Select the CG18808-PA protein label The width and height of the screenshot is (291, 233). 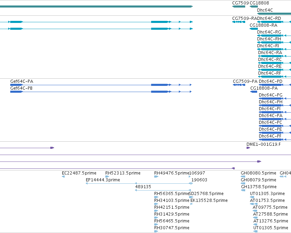pos(264,88)
